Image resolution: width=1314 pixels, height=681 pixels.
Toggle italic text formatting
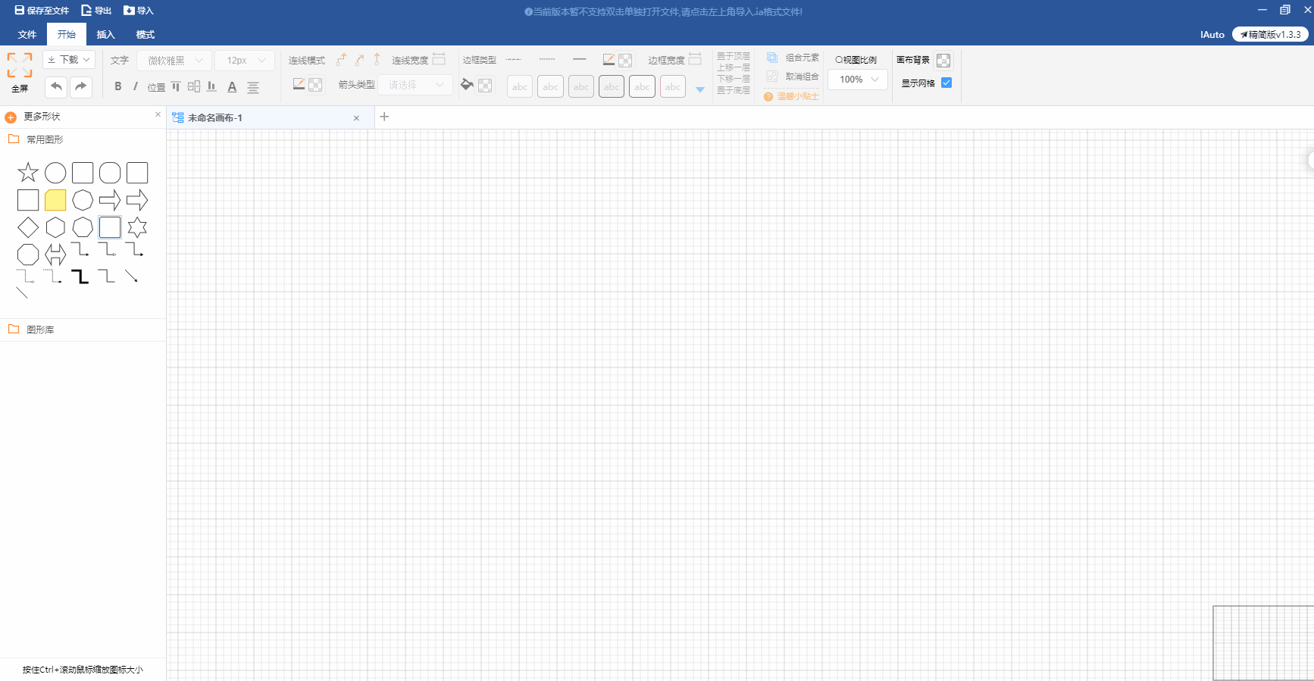coord(136,86)
